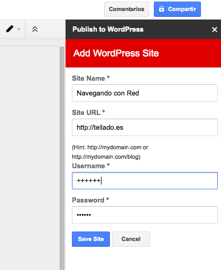Click the blue Compartir button
This screenshot has width=221, height=270.
[177, 9]
